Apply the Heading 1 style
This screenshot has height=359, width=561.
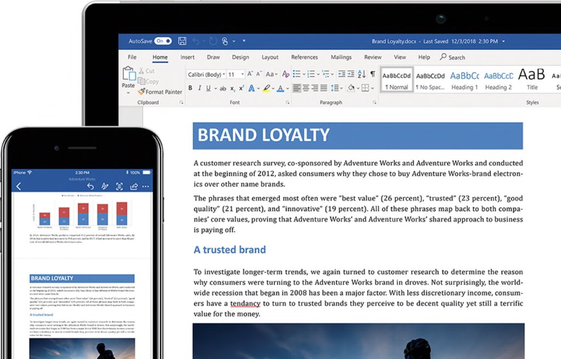click(x=465, y=79)
